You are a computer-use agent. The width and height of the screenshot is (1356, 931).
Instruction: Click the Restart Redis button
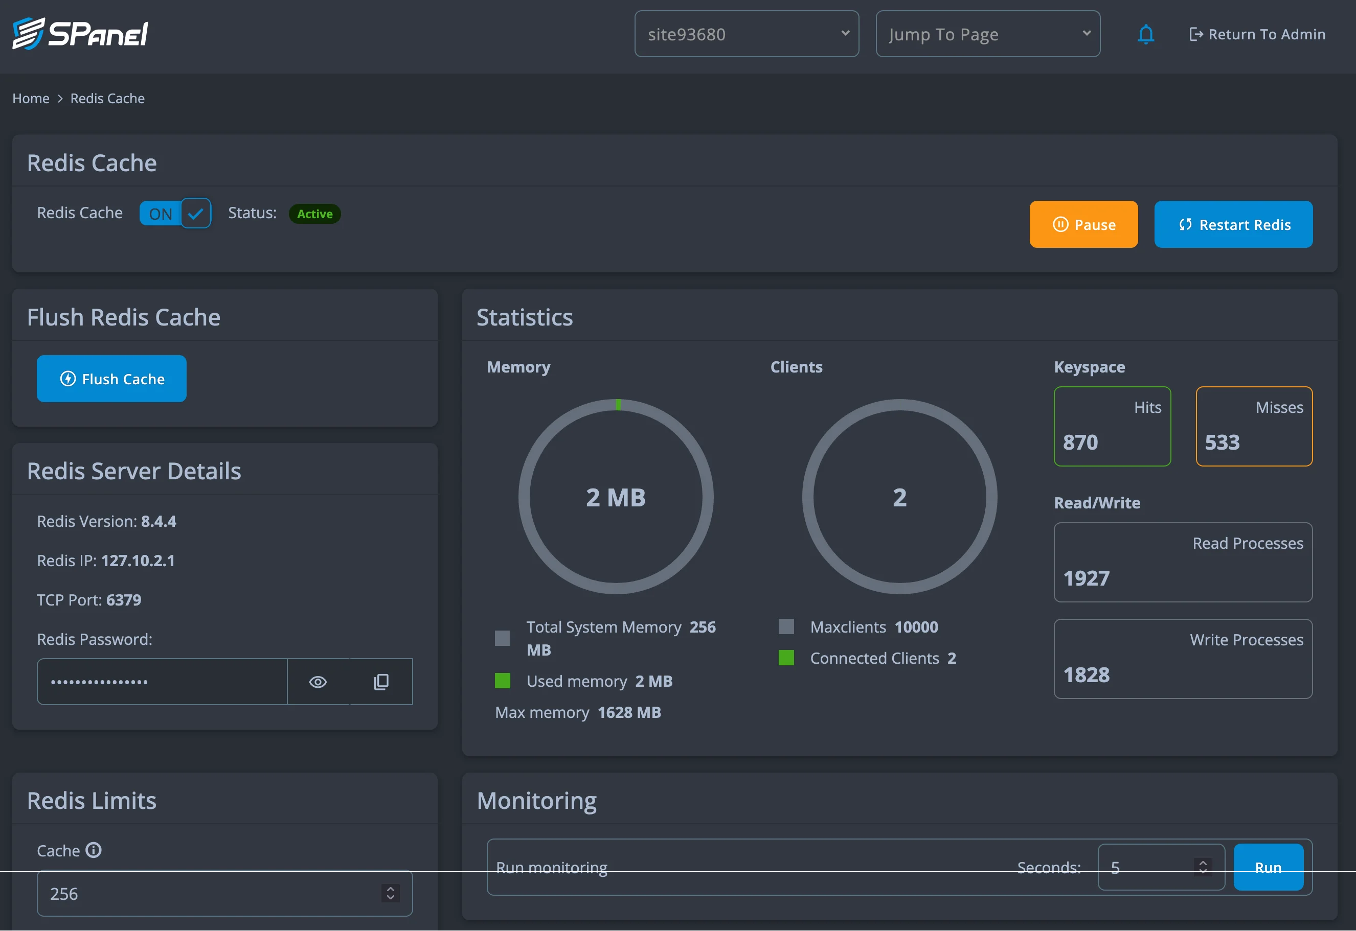pyautogui.click(x=1233, y=225)
